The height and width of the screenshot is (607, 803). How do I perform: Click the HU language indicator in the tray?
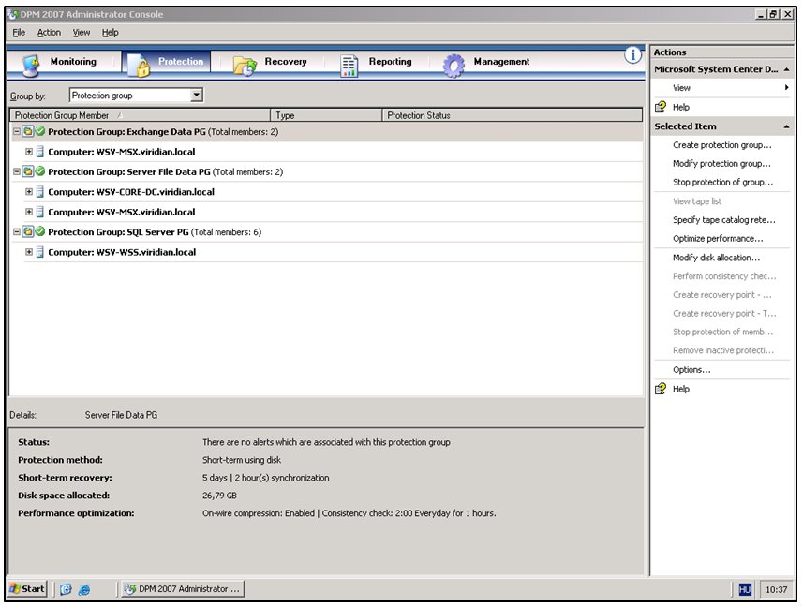click(745, 589)
